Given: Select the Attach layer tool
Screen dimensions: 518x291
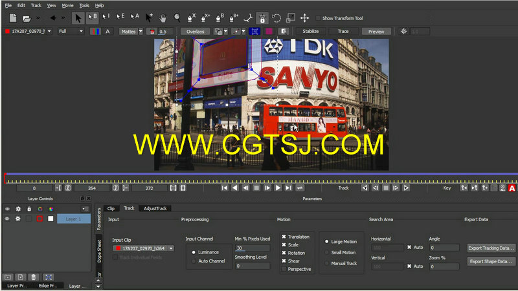Looking at the screenshot, I should tap(248, 18).
